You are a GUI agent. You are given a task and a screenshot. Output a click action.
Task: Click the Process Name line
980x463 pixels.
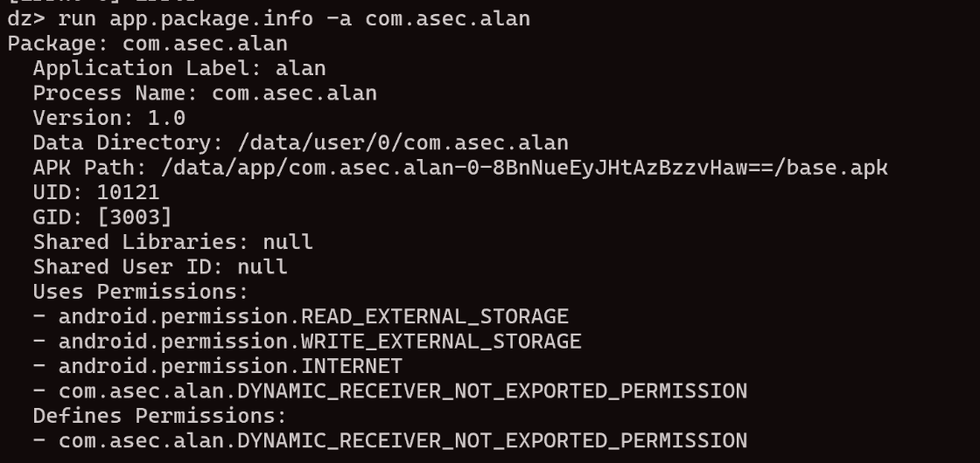[x=205, y=93]
